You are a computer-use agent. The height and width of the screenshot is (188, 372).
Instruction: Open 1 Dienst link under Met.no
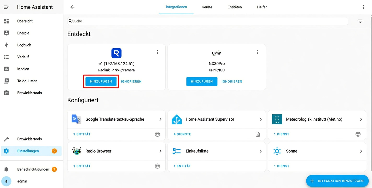point(282,134)
